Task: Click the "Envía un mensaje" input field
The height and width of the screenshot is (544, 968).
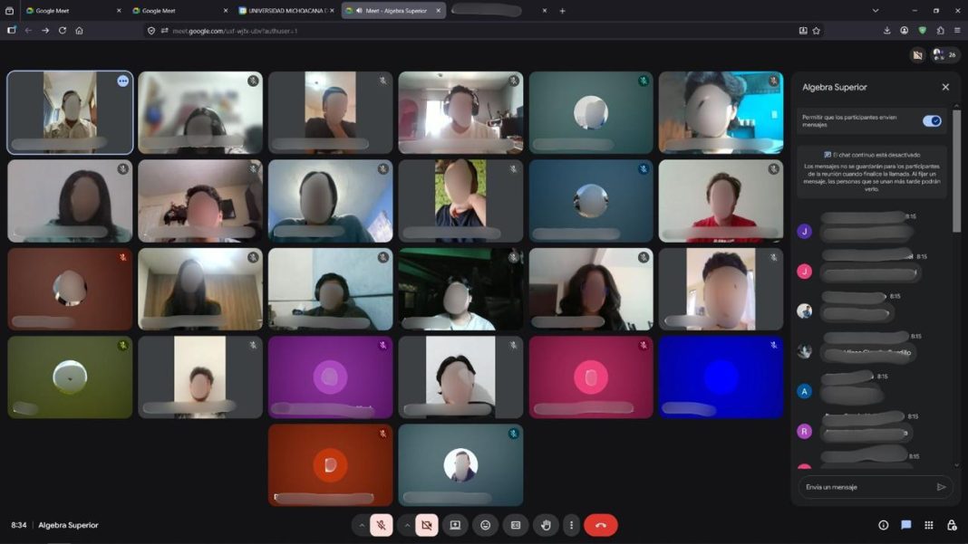Action: click(x=866, y=487)
